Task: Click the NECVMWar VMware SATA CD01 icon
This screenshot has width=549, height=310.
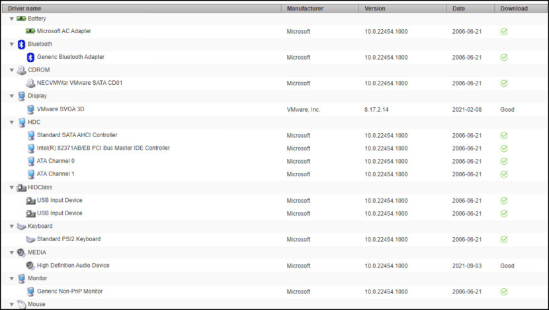Action: pos(30,83)
